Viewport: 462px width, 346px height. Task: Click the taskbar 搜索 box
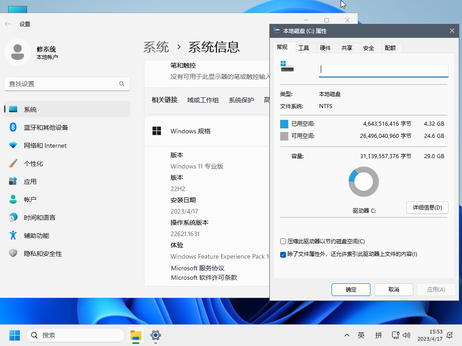point(75,335)
